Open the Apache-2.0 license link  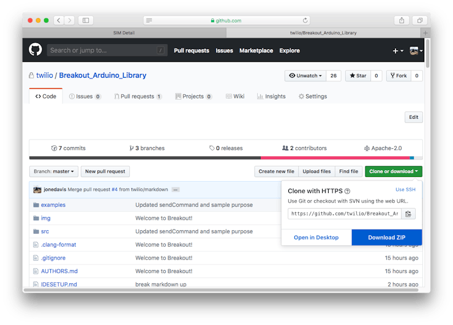coord(383,148)
